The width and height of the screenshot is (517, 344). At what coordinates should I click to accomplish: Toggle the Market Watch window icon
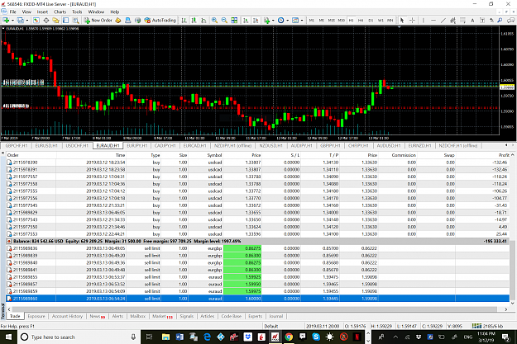(36, 21)
